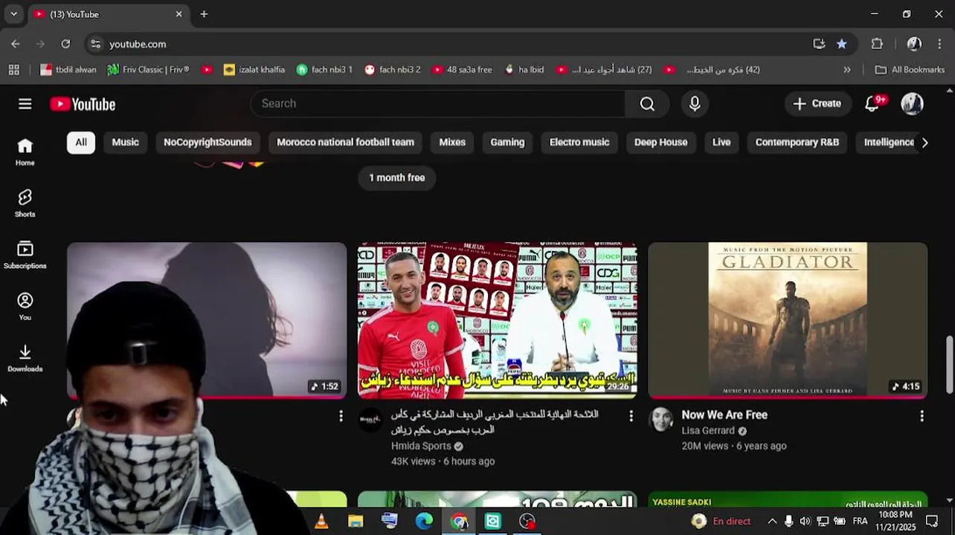955x535 pixels.
Task: Open the tab search dropdown arrow
Action: click(13, 14)
